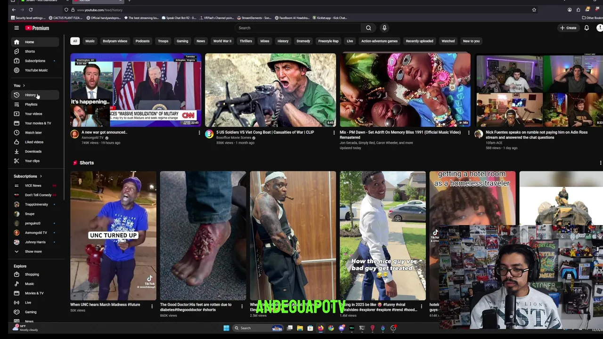Screen dimensions: 603x339
Task: Open "A new war got announced" video title
Action: [104, 132]
